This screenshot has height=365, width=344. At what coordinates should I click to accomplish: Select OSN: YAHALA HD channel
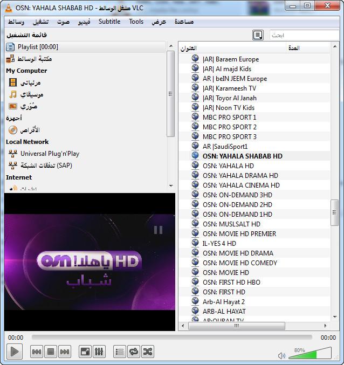(254, 166)
